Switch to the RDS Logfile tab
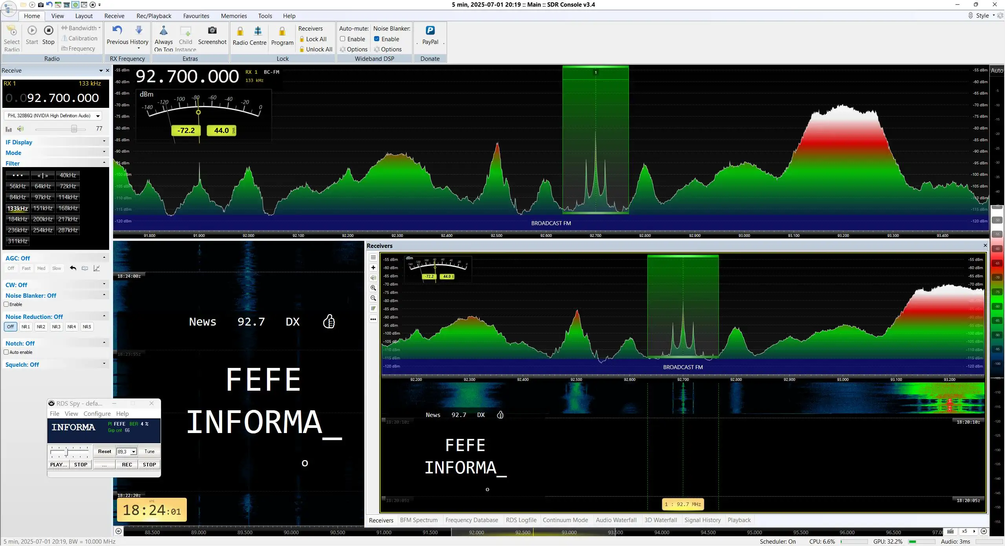The height and width of the screenshot is (546, 1005). tap(521, 520)
